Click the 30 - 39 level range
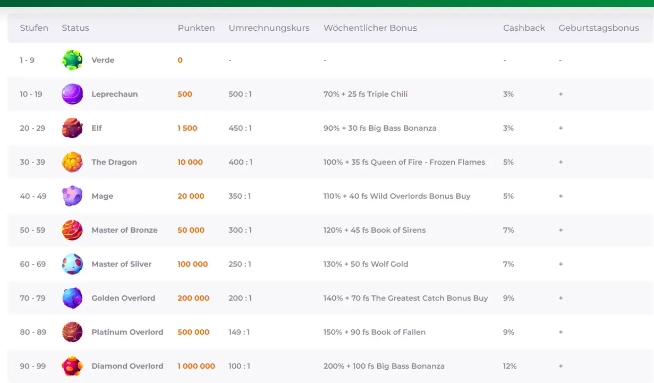Viewport: 654px width, 383px height. pyautogui.click(x=32, y=162)
